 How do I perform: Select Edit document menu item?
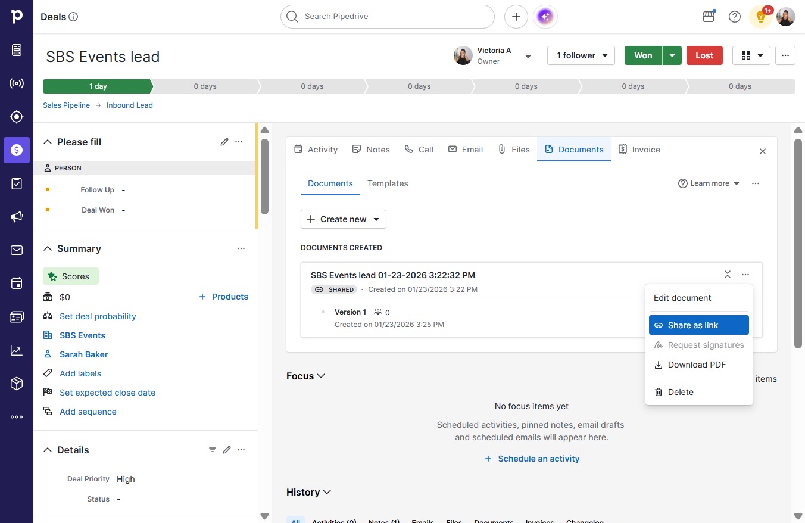tap(699, 298)
